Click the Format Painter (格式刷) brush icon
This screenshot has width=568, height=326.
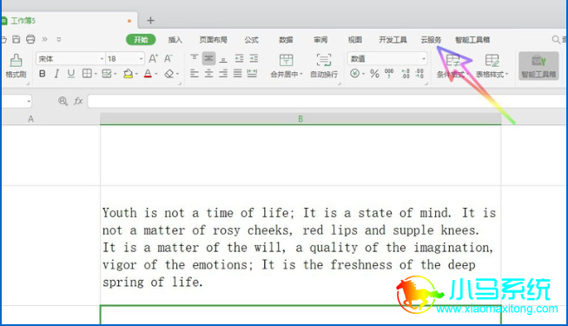pos(16,61)
